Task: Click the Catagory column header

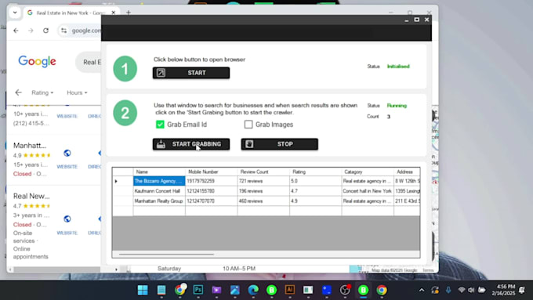Action: 368,172
